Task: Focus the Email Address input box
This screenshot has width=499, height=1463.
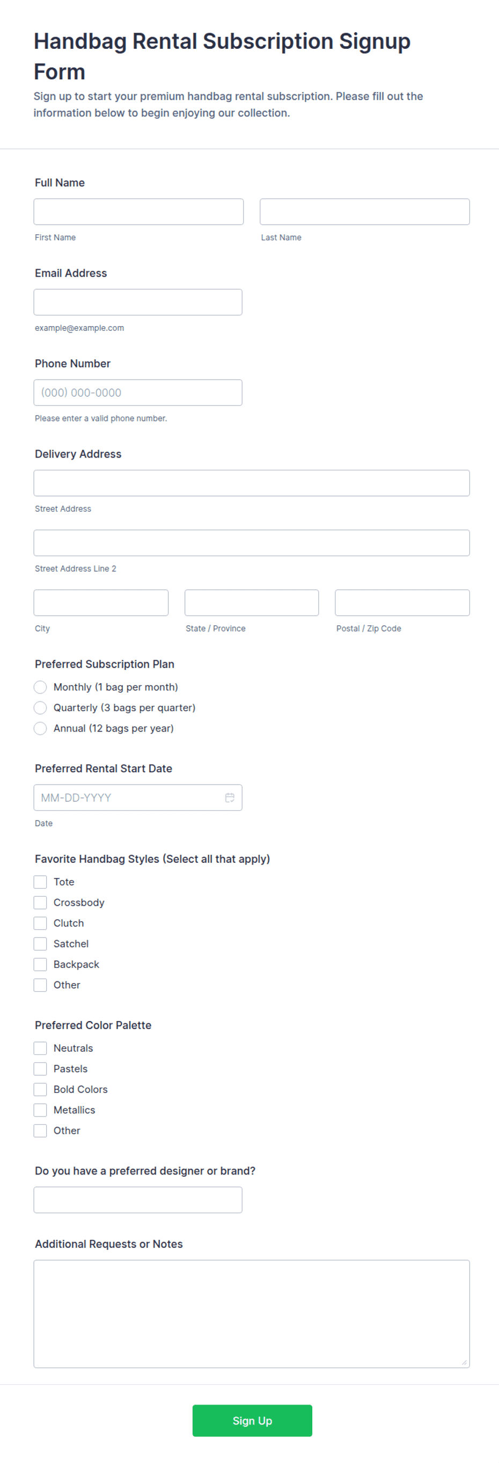Action: 138,302
